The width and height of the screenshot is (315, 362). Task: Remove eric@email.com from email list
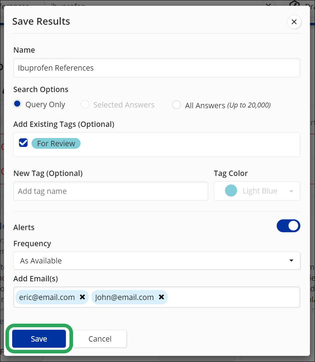pos(82,297)
